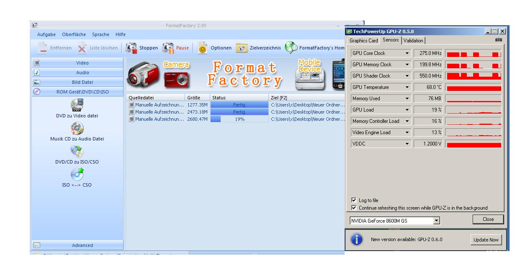Open the Memory Controller Load dropdown
The image size is (515, 257).
[x=407, y=121]
